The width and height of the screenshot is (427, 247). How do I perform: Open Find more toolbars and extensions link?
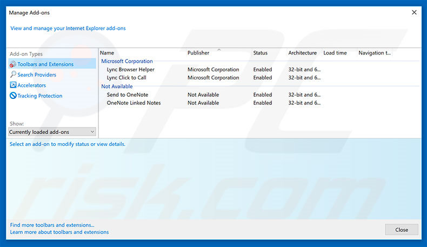pos(52,225)
